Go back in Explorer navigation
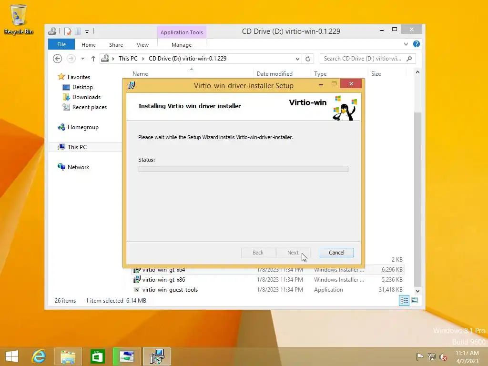 pos(57,59)
